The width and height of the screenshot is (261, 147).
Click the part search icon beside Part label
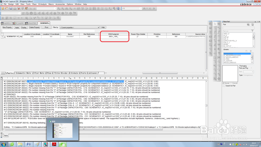[x=248, y=25]
